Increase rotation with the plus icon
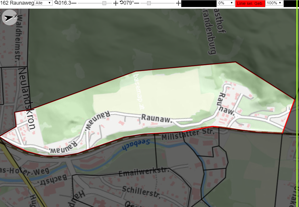Viewport: 299px width, 207px height. point(178,3)
